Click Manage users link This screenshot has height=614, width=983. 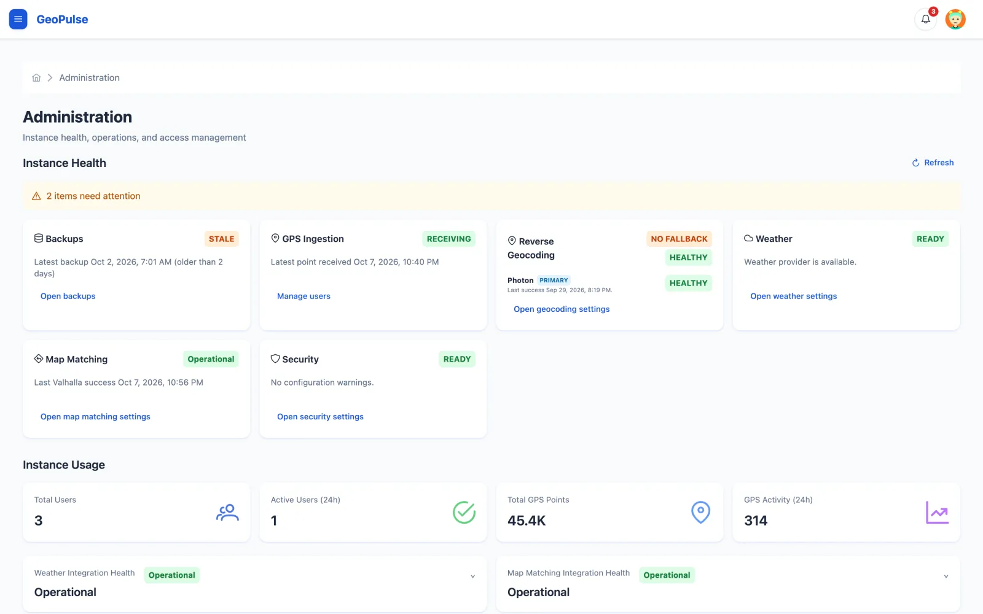[x=304, y=296]
